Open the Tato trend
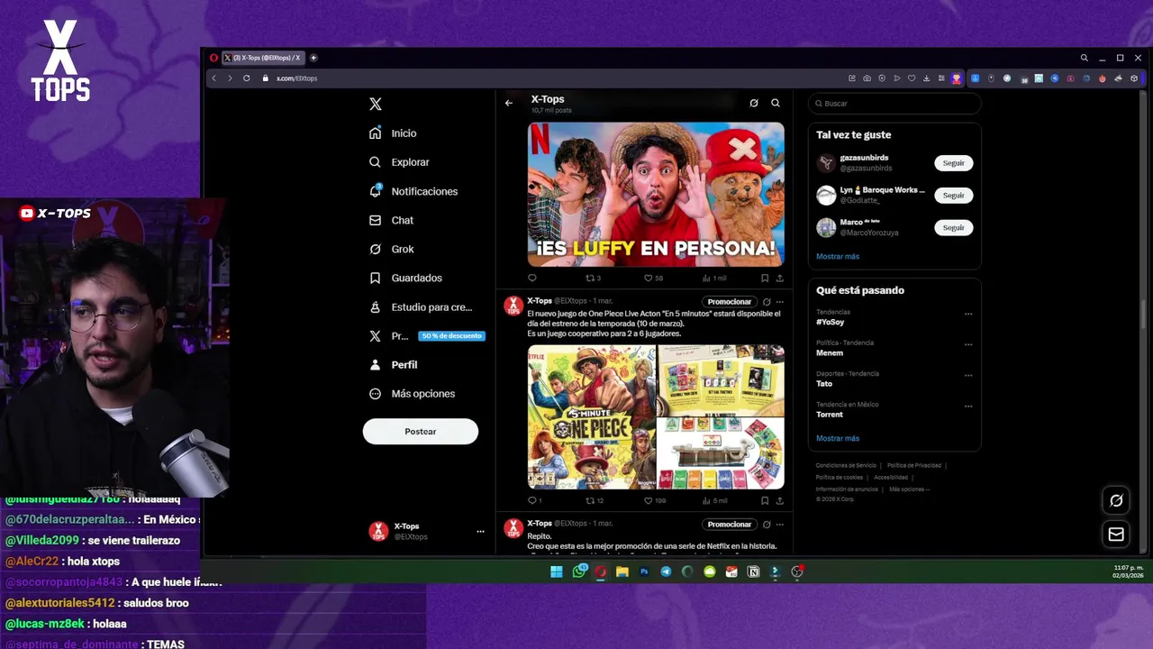Screen dimensions: 1153x649 click(x=824, y=383)
